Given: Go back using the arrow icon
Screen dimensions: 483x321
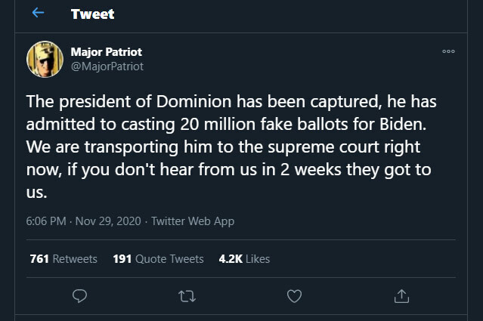Looking at the screenshot, I should coord(38,14).
